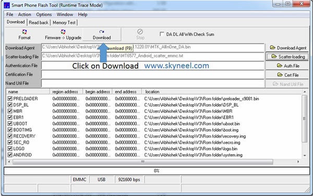Switch to the Read back tab
This screenshot has width=313, height=196.
coord(39,22)
